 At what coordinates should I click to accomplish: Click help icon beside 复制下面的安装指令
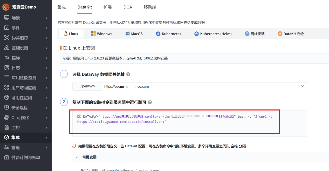[150, 102]
